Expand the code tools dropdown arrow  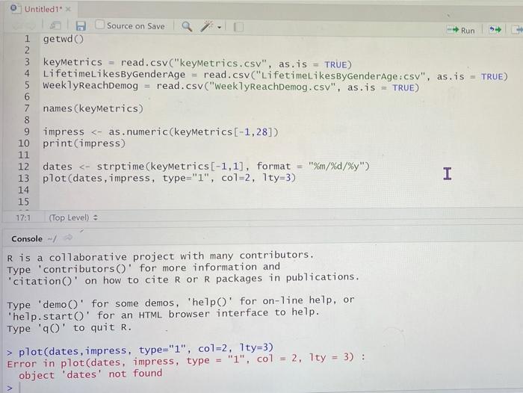[219, 28]
